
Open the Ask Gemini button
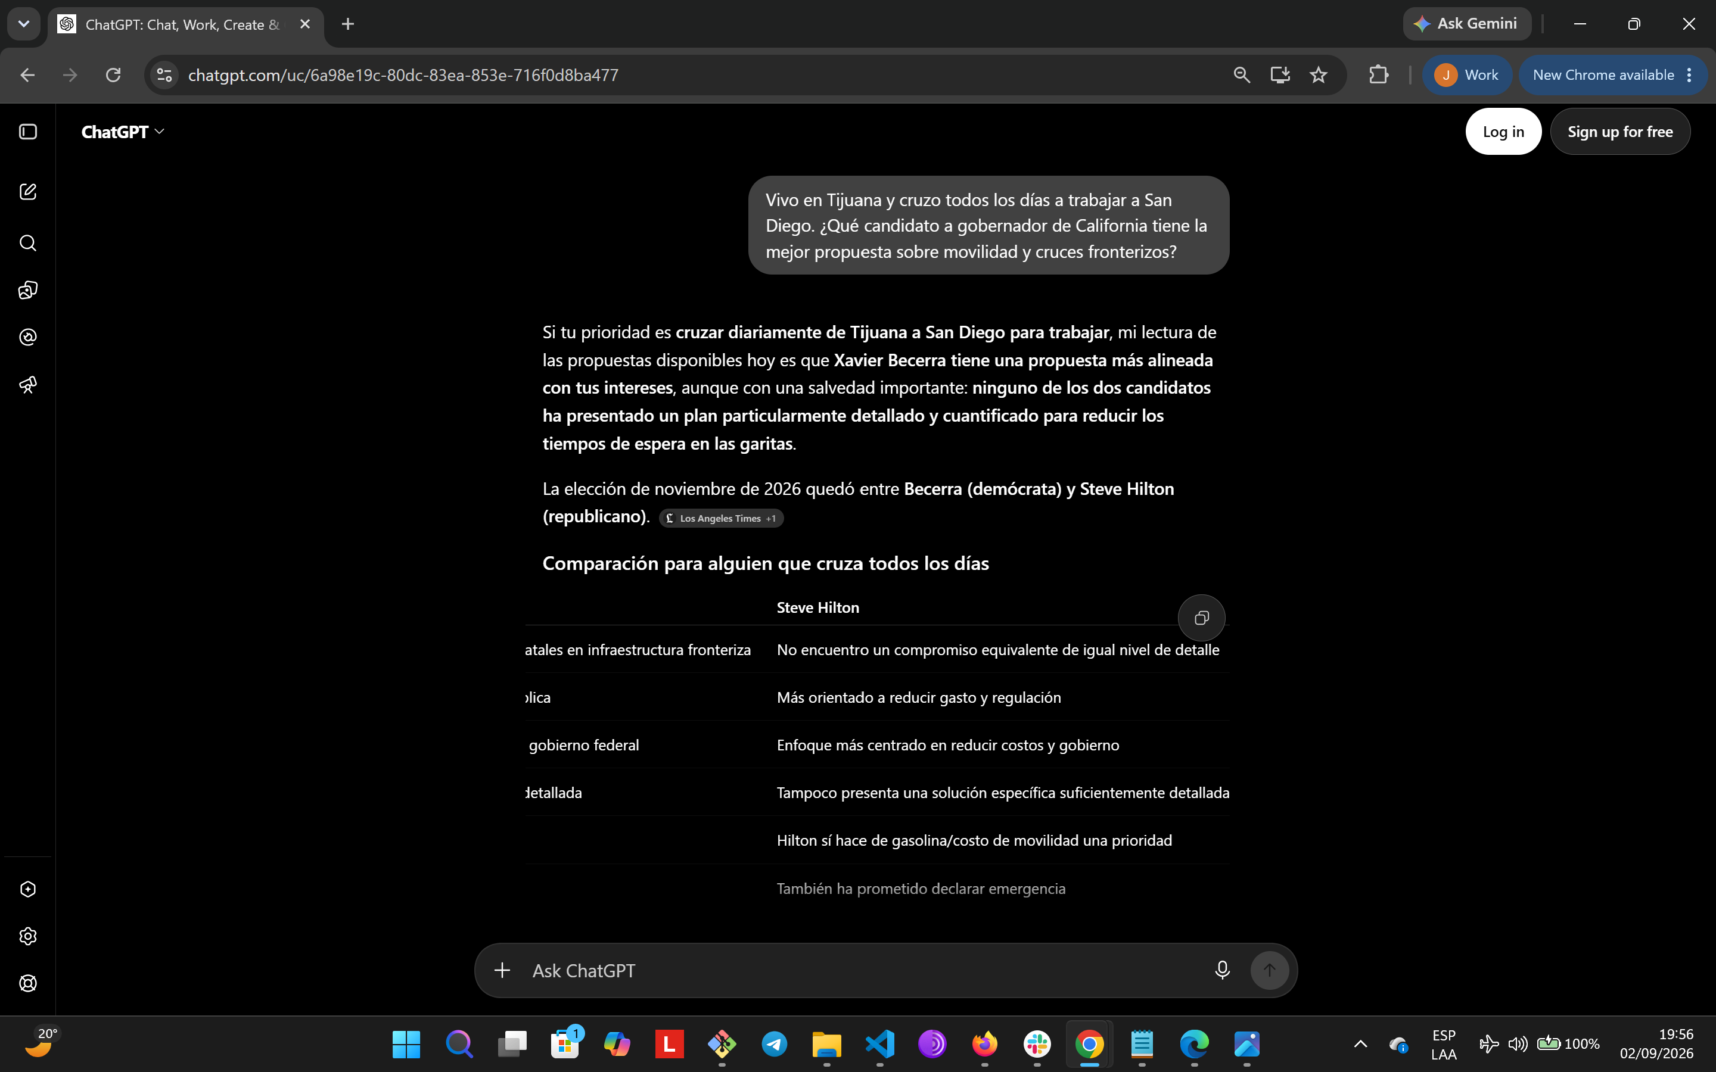tap(1466, 24)
